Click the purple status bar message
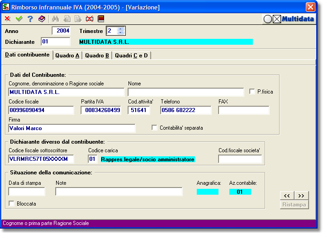The width and height of the screenshot is (323, 234). point(46,223)
